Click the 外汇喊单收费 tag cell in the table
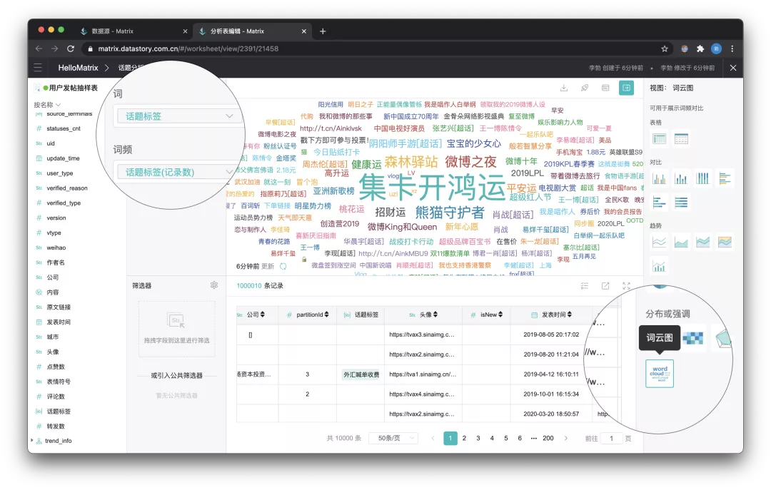Screen dimensions: 771x490 [x=361, y=374]
